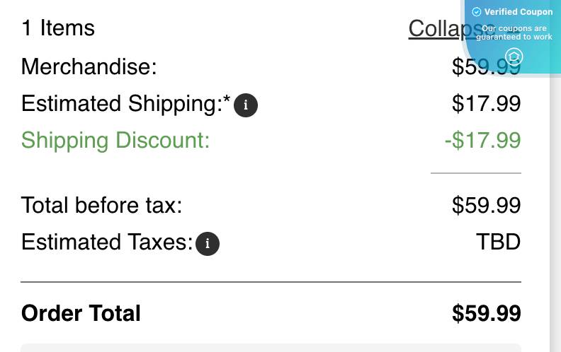This screenshot has height=352, width=561.
Task: Click the -$17.99 shipping discount amount
Action: 482,140
